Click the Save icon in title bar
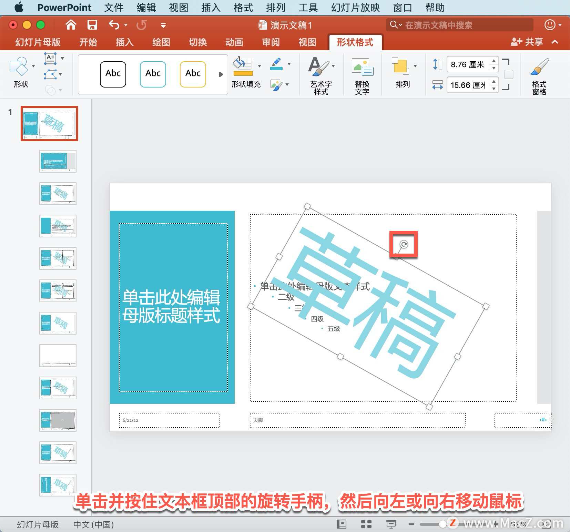This screenshot has height=532, width=570. (x=92, y=25)
